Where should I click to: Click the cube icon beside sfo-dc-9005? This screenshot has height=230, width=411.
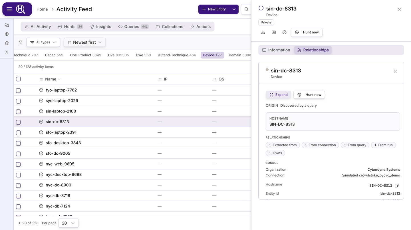pos(41,154)
